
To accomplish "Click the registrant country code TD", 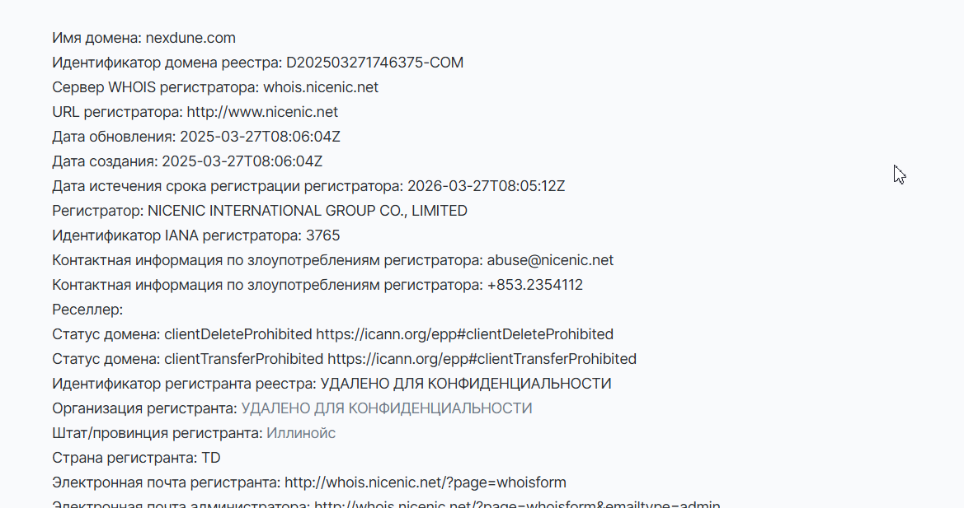I will (x=211, y=458).
